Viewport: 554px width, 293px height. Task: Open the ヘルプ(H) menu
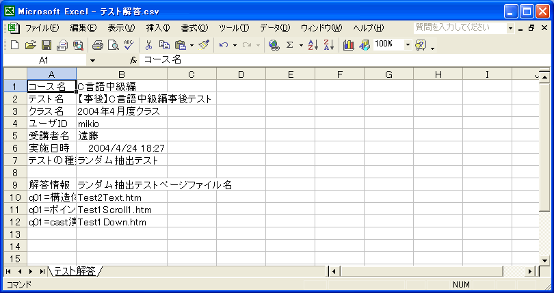coord(368,28)
